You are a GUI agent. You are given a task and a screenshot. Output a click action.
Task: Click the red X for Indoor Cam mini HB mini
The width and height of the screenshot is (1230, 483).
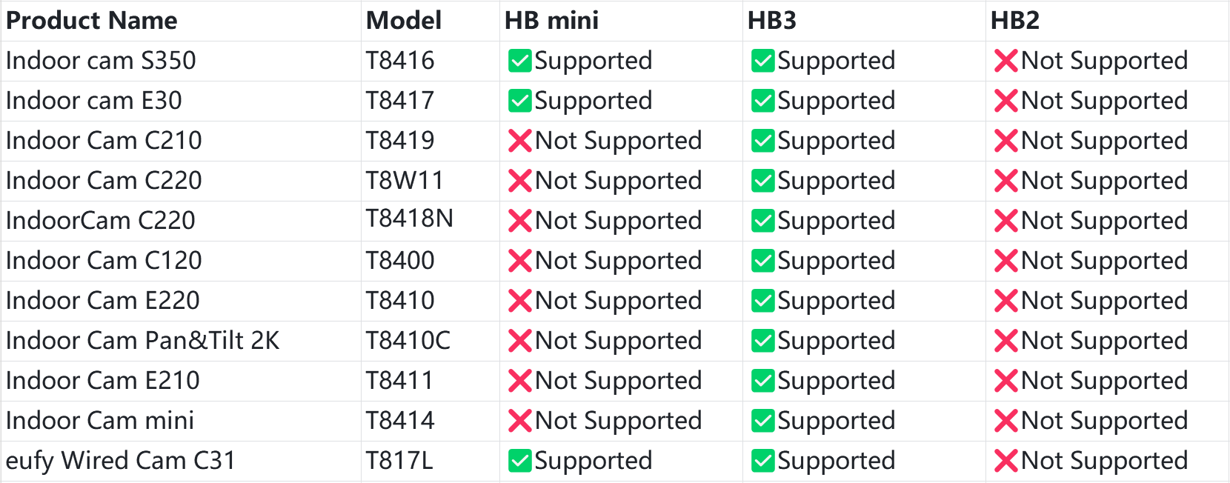[x=520, y=421]
